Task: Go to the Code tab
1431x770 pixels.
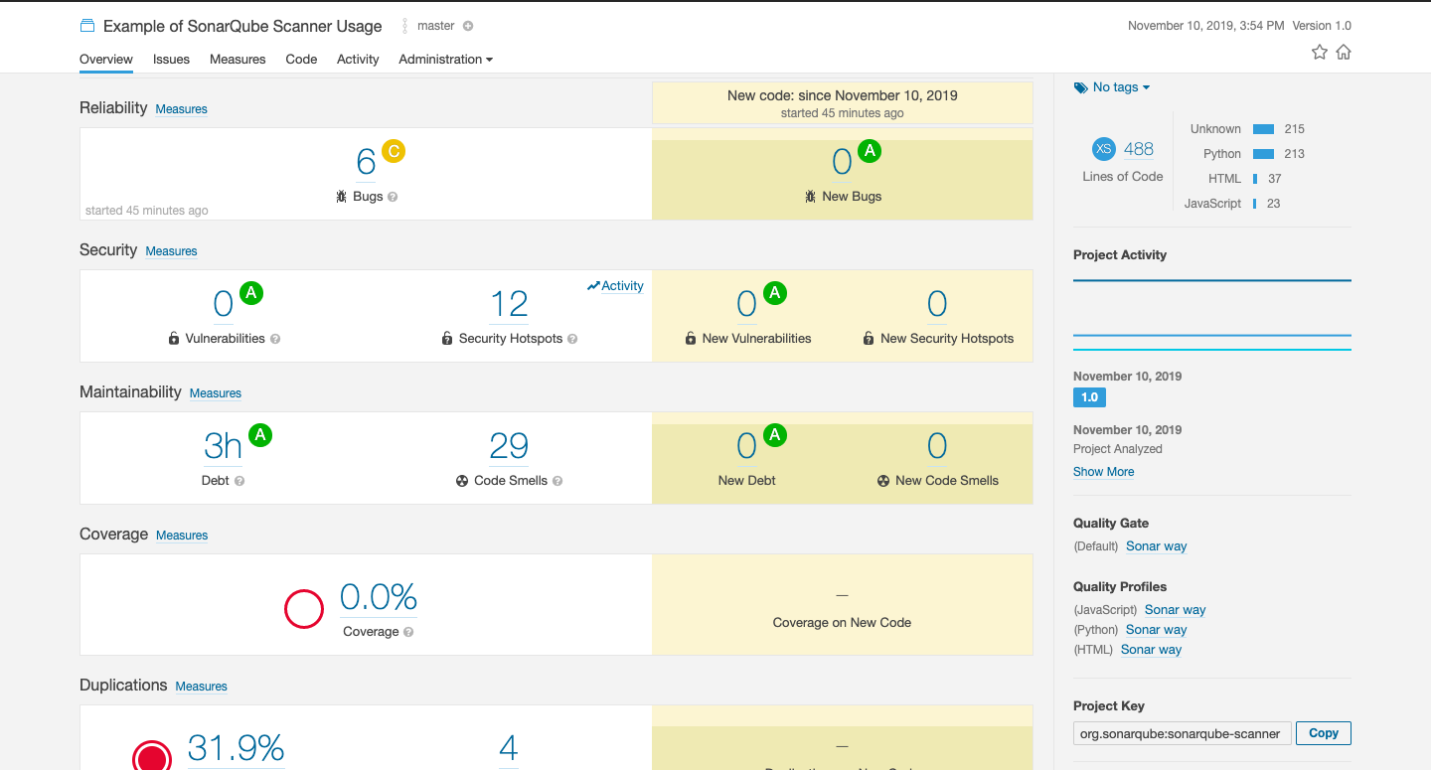Action: point(301,60)
